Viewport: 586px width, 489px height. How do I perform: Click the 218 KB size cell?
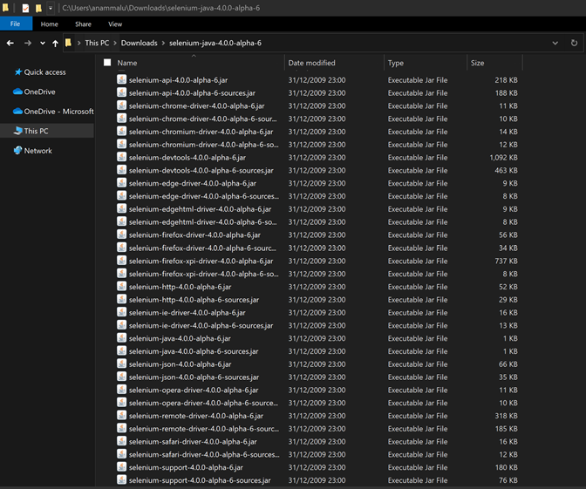(506, 80)
